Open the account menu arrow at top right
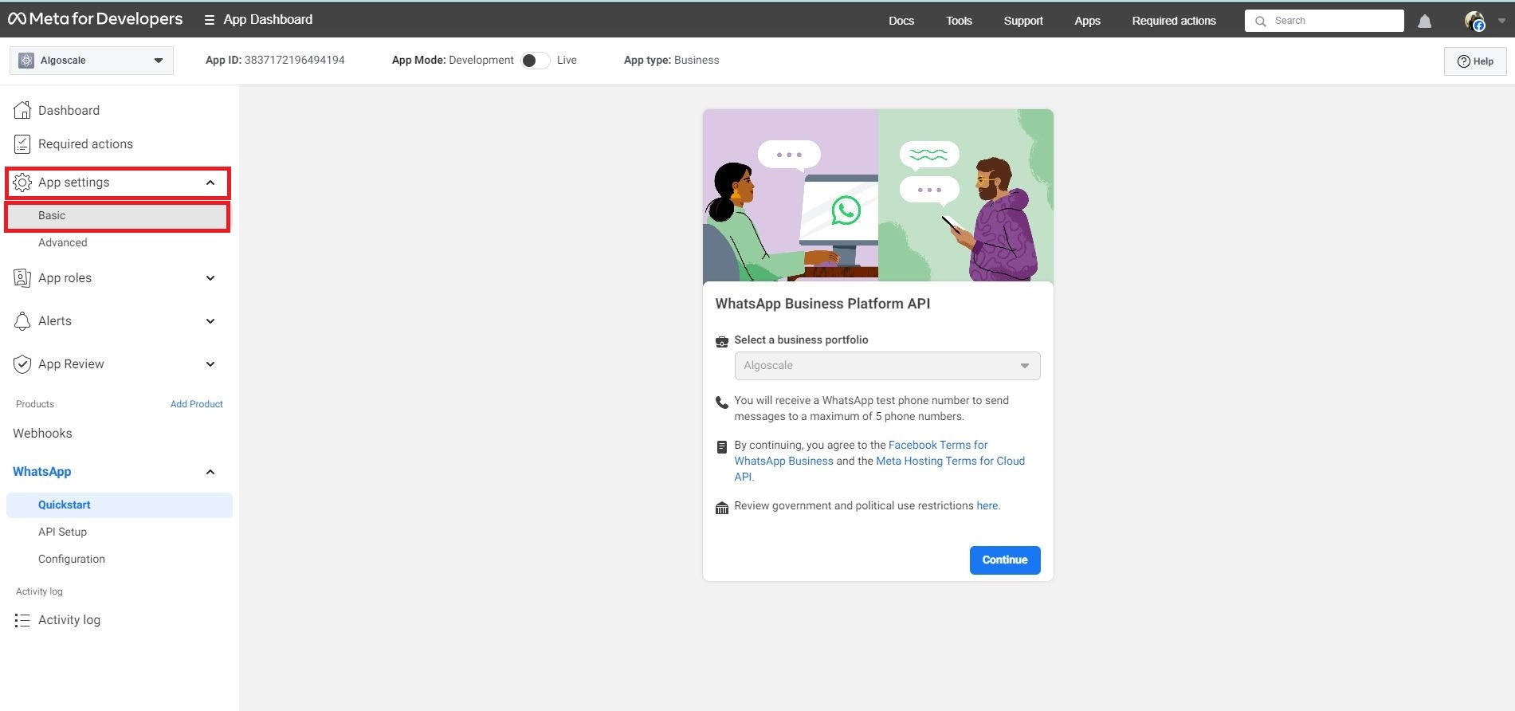 pyautogui.click(x=1501, y=22)
